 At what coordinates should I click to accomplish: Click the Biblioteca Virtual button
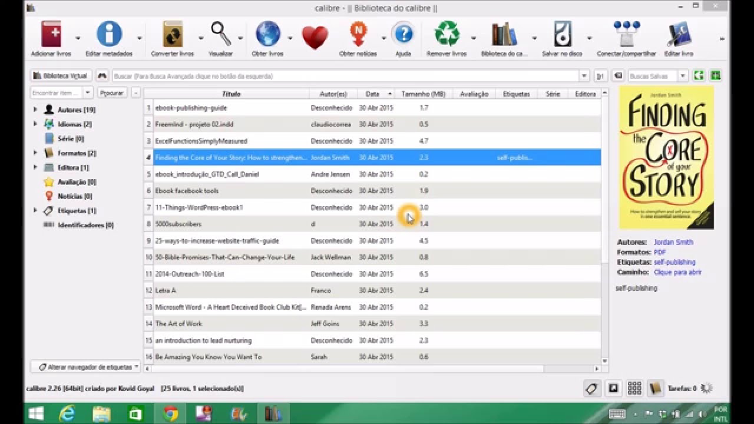tap(61, 76)
